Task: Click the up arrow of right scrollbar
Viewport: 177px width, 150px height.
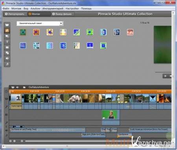Action: pyautogui.click(x=173, y=13)
